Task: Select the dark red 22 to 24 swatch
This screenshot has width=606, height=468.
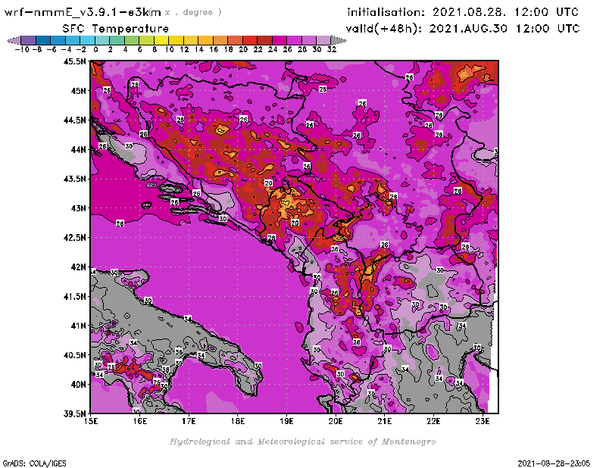Action: coord(264,41)
